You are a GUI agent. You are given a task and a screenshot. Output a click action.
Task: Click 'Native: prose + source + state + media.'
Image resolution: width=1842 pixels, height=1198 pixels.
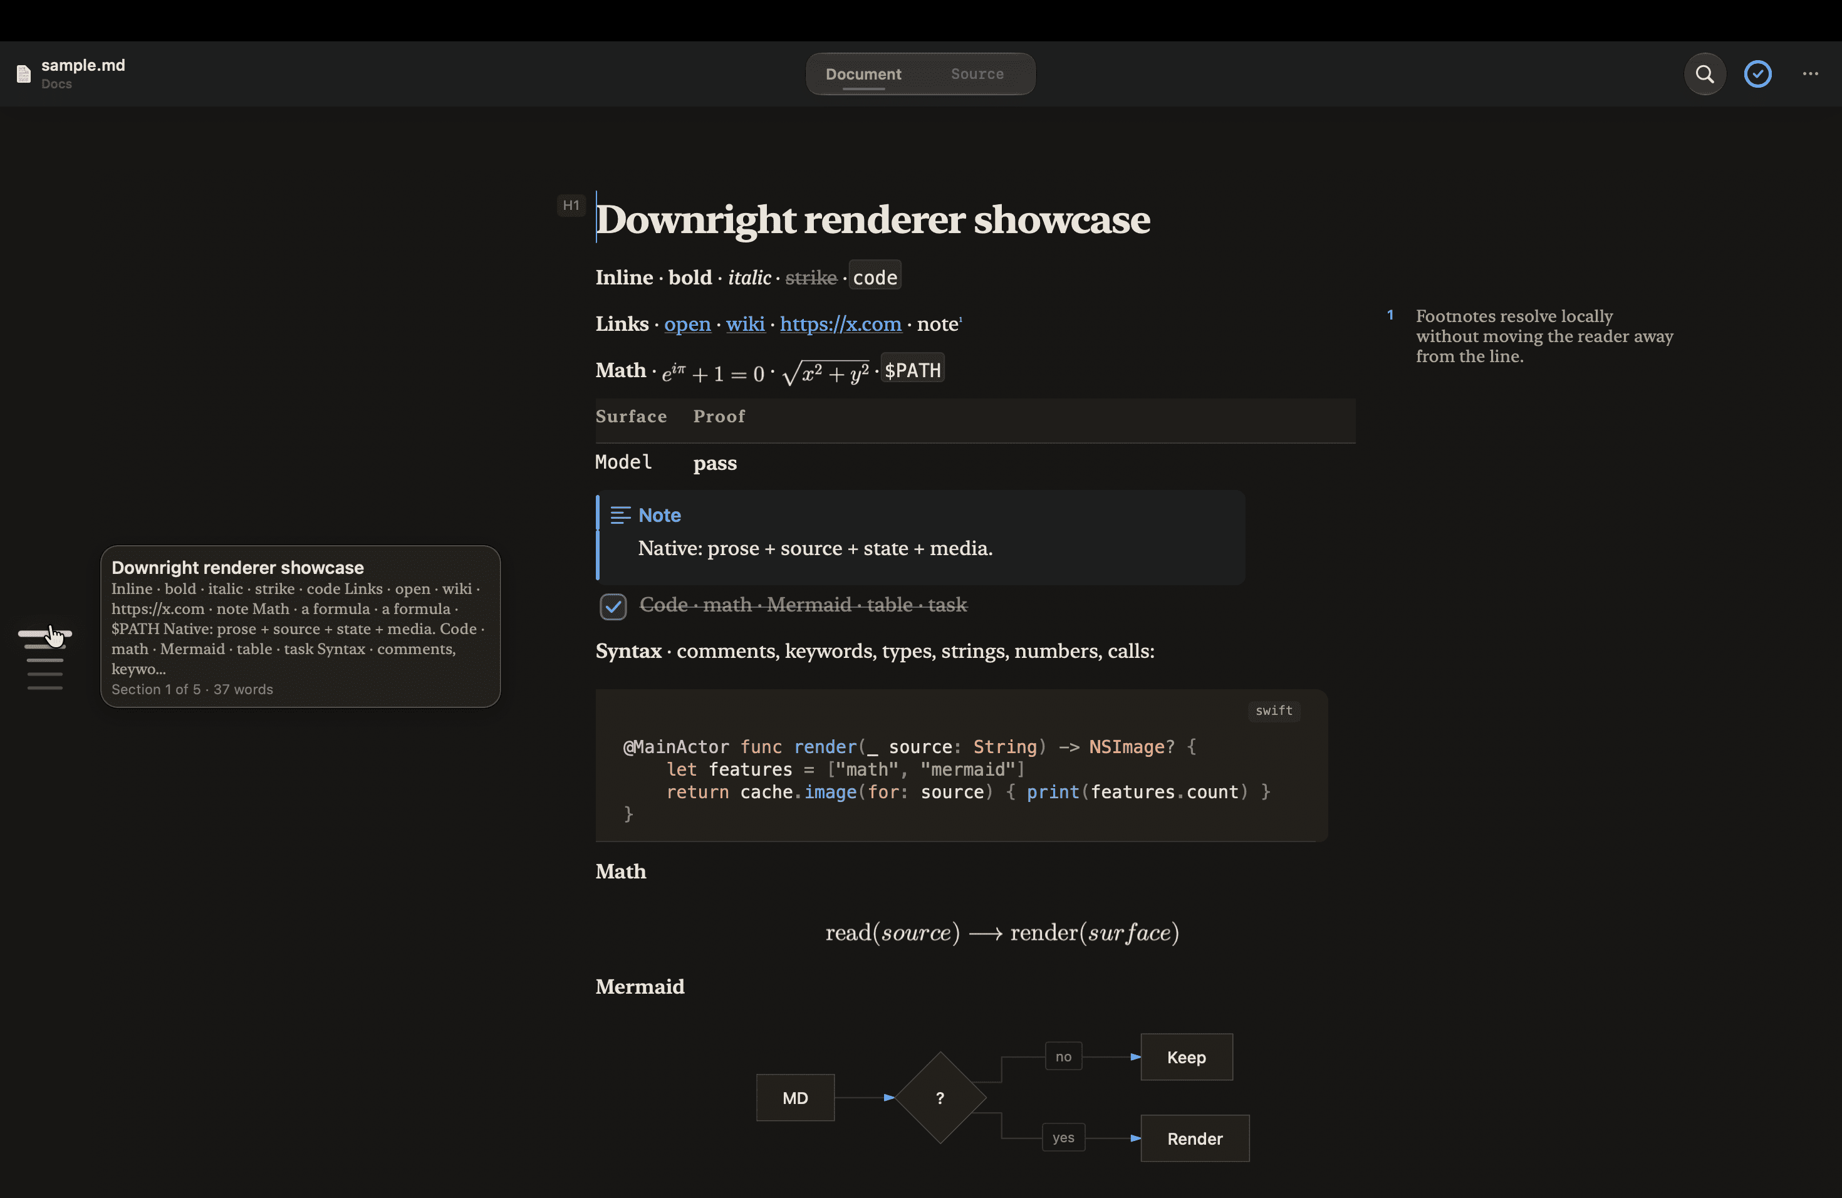(815, 548)
